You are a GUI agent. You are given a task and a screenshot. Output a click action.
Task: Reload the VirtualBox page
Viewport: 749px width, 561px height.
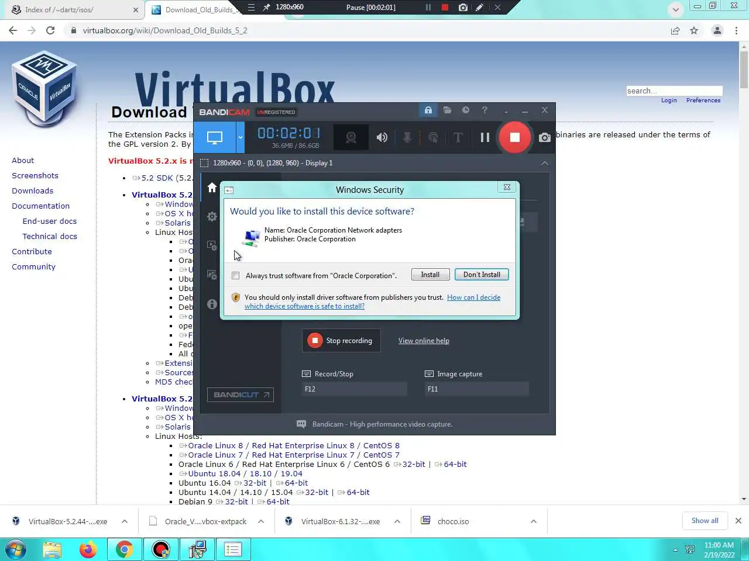coord(50,30)
